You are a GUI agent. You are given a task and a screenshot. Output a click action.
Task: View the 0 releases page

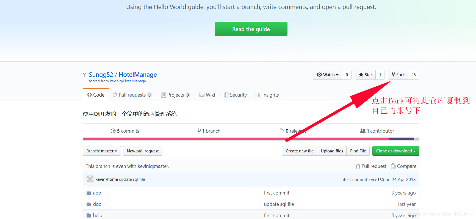tap(293, 131)
